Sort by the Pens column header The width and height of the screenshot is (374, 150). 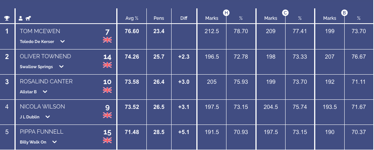point(159,18)
